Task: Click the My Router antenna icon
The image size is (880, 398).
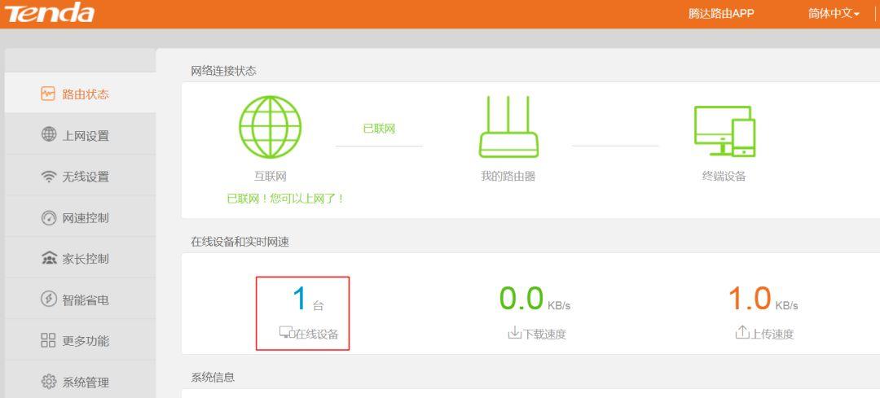Action: point(508,127)
